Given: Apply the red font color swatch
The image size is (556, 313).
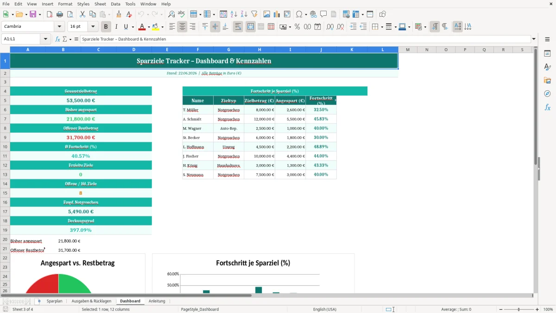Looking at the screenshot, I should pyautogui.click(x=142, y=27).
